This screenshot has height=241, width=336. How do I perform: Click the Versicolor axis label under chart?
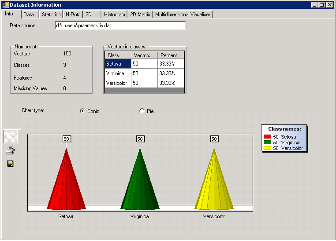(x=214, y=216)
